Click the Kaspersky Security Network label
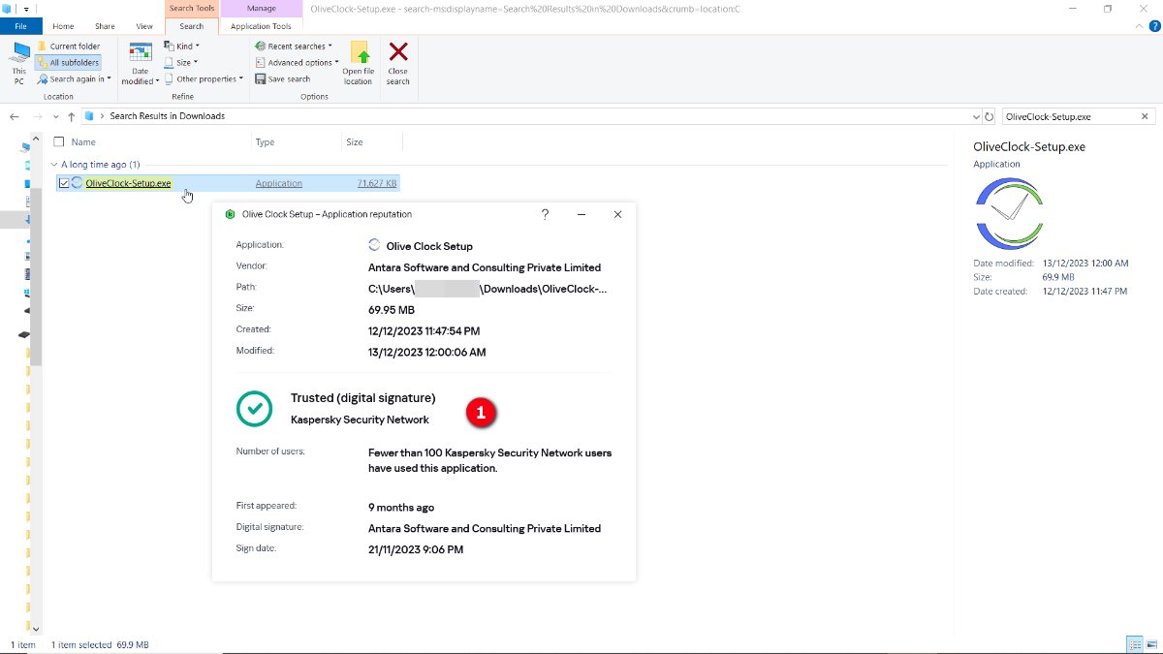This screenshot has height=654, width=1163. pos(360,420)
